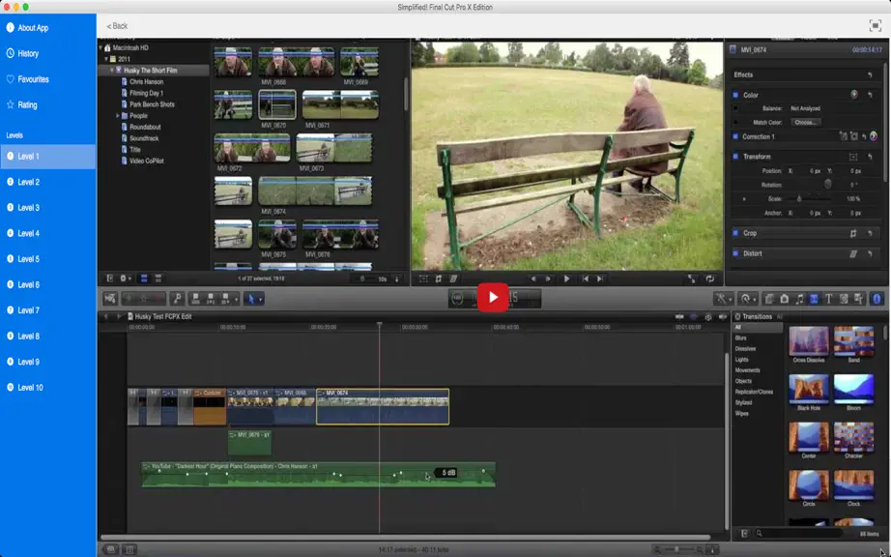Screen dimensions: 891x557
Task: Go back using the Back link
Action: tap(117, 26)
